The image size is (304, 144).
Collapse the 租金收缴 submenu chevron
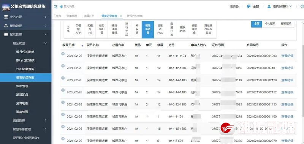46,43
